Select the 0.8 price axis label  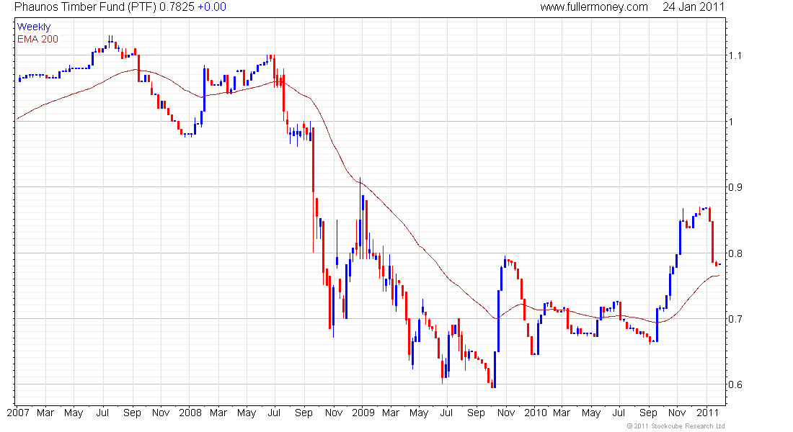click(x=735, y=253)
